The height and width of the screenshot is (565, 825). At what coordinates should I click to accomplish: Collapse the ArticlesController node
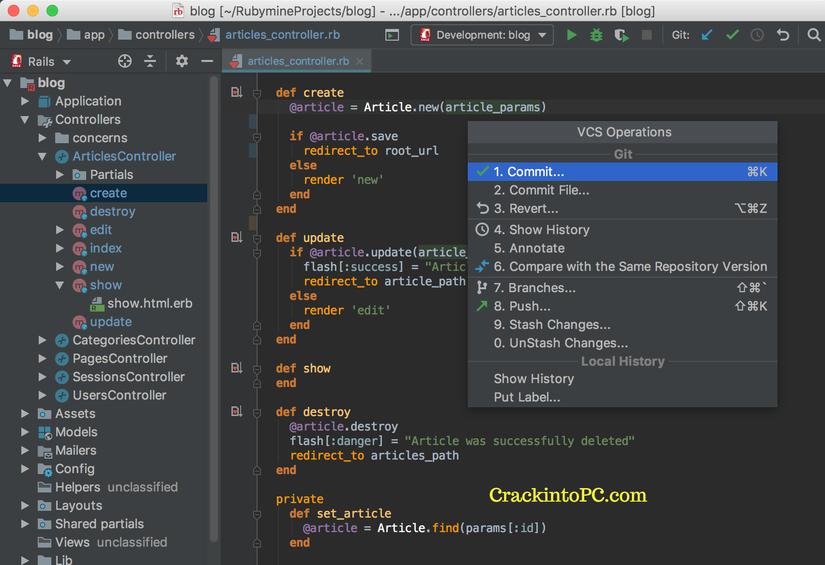click(43, 156)
